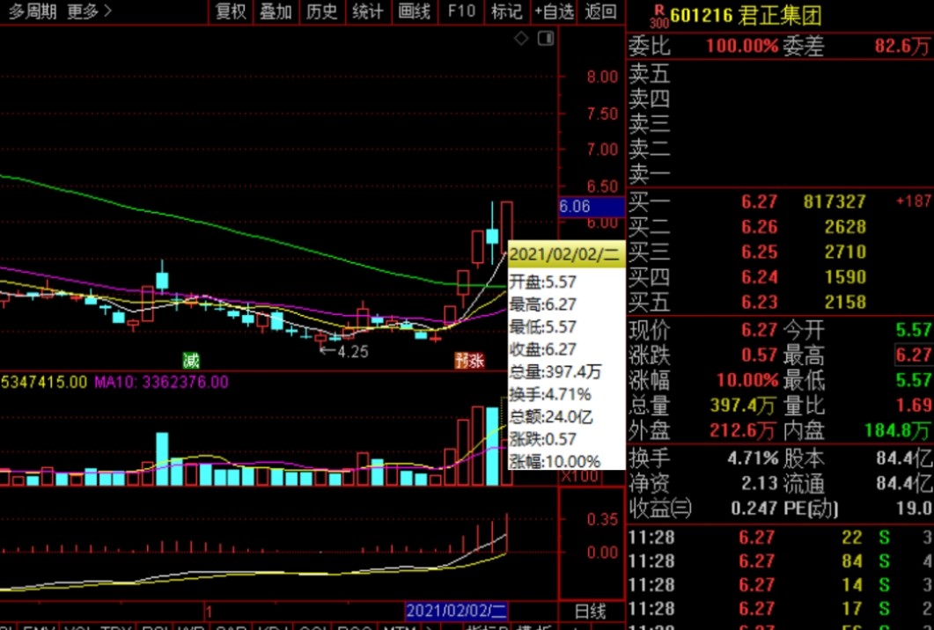
Task: Open the 统计 statistics menu
Action: click(x=367, y=11)
